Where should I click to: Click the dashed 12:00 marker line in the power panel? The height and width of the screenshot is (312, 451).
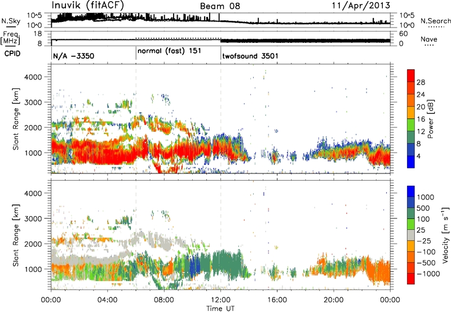(220, 118)
